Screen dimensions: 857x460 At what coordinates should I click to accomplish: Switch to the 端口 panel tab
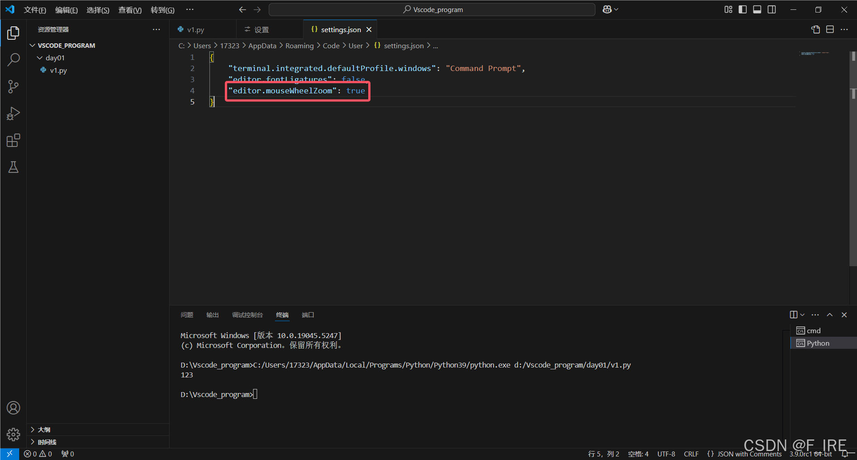click(308, 315)
